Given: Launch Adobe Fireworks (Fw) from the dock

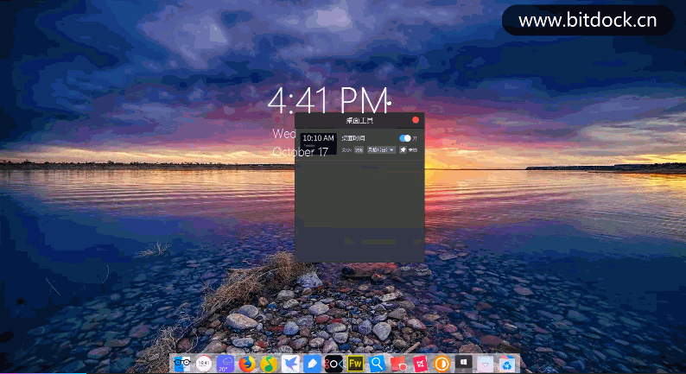Looking at the screenshot, I should pos(355,364).
